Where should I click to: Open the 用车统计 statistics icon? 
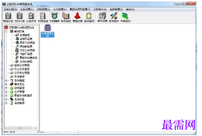click(x=114, y=17)
